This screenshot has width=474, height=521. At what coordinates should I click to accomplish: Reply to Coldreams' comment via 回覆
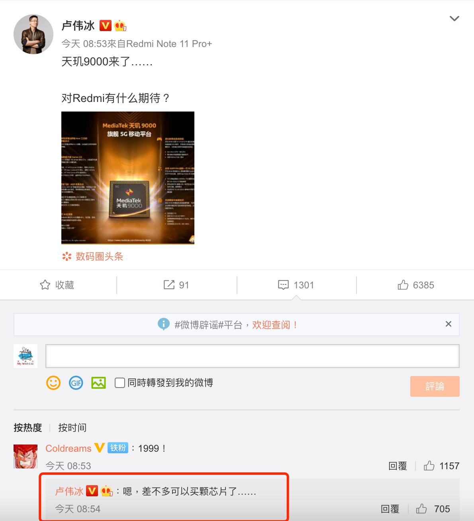coord(398,466)
